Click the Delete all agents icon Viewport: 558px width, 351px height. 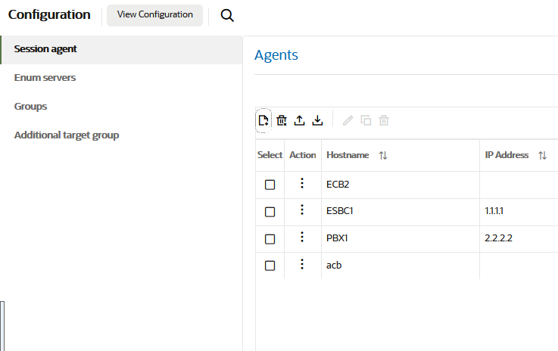pos(282,120)
